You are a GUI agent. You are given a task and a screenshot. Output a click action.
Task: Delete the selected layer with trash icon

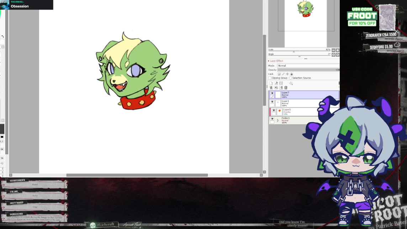click(286, 88)
